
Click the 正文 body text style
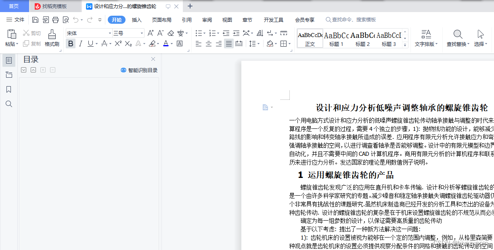coord(310,38)
